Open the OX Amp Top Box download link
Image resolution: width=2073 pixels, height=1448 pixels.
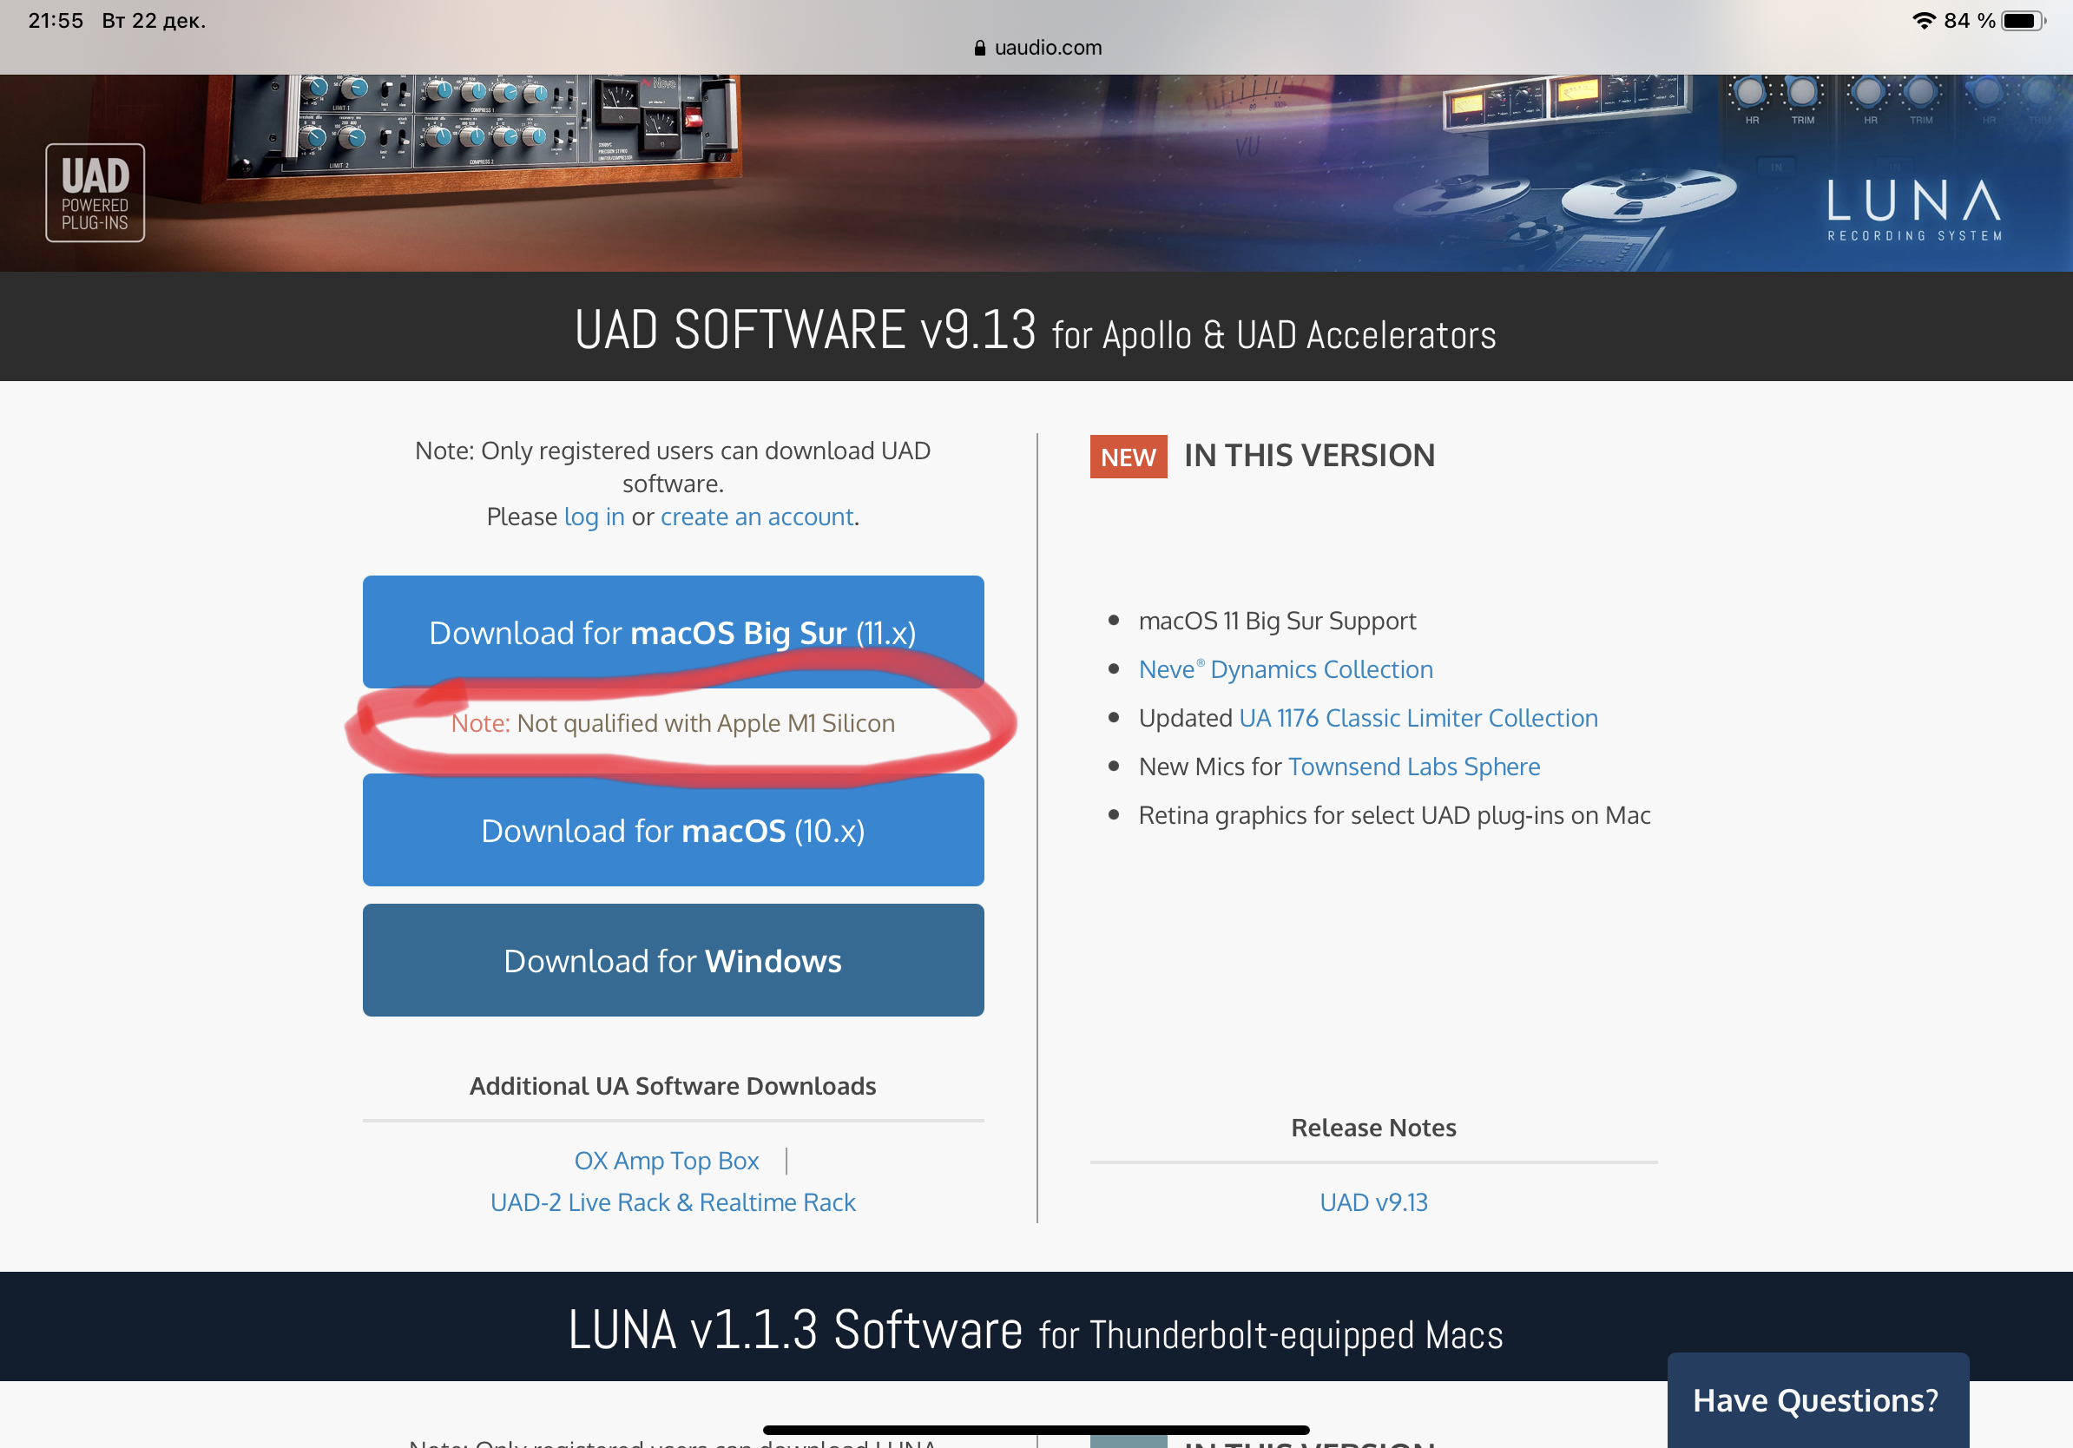667,1161
